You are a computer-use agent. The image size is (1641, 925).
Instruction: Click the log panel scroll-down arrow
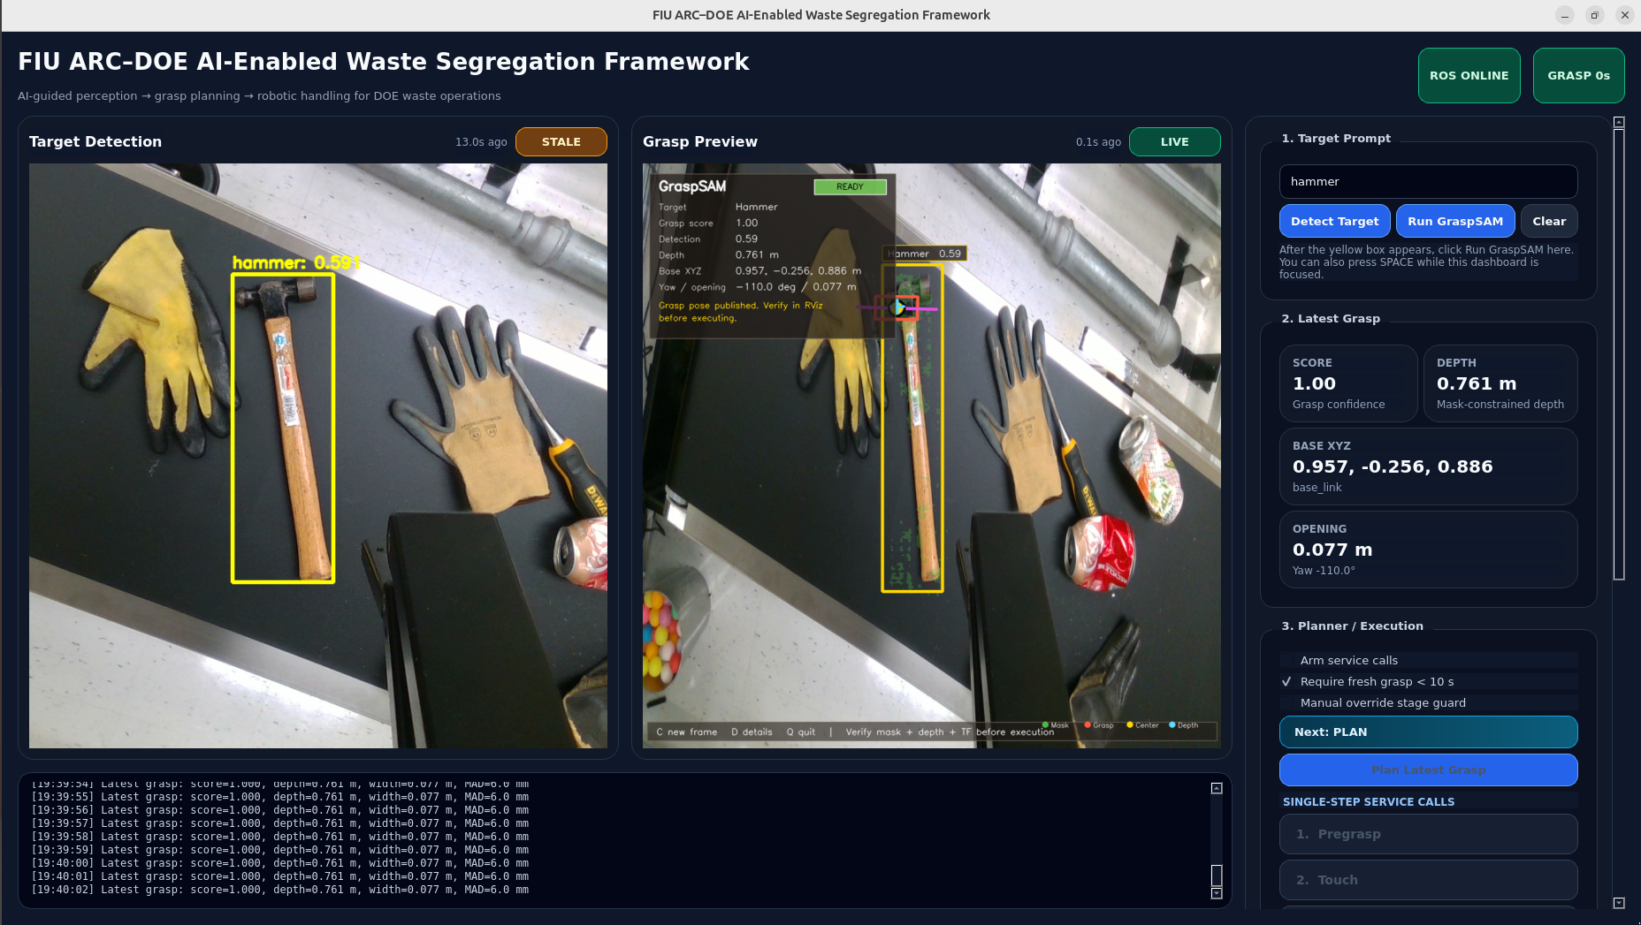coord(1217,893)
